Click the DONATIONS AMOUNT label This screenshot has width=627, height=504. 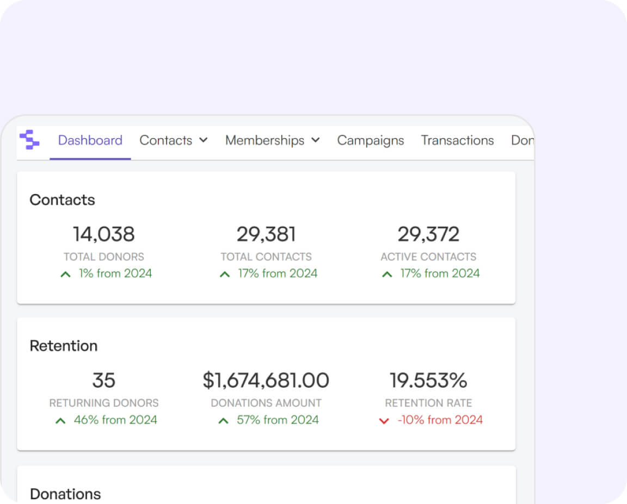[x=266, y=403]
